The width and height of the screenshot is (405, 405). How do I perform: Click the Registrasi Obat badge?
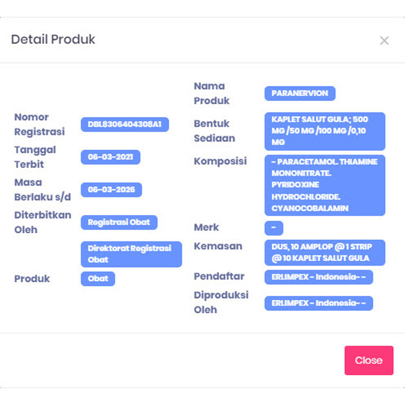[119, 222]
